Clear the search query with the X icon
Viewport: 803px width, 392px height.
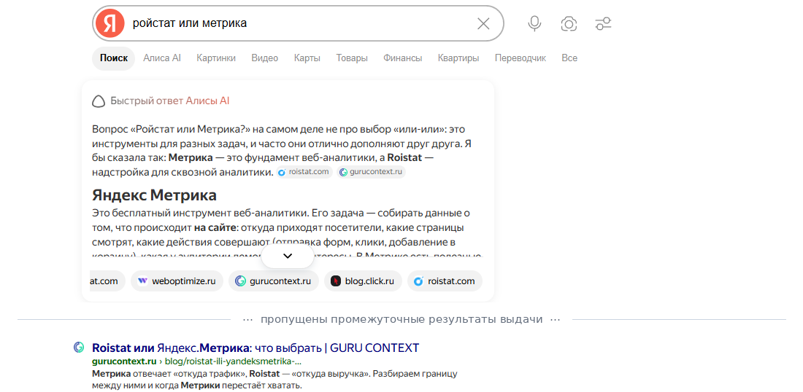[x=483, y=23]
